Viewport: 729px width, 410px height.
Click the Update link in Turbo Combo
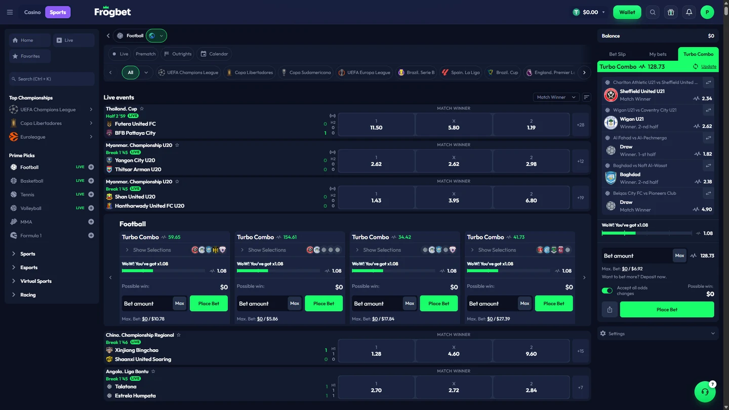(709, 67)
